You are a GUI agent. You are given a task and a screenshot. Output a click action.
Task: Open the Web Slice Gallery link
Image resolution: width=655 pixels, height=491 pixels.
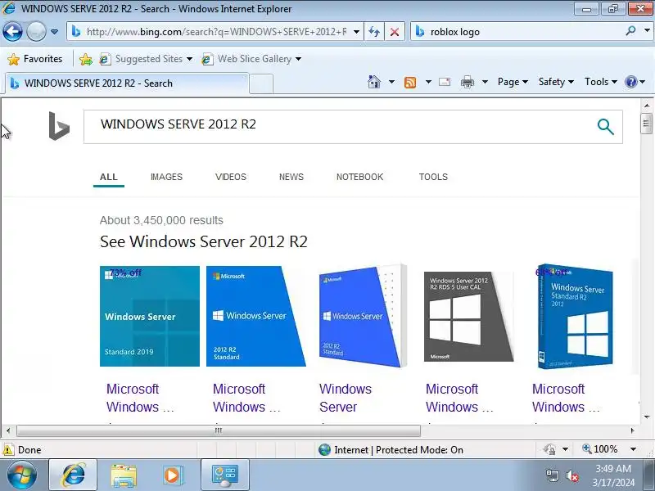(247, 59)
